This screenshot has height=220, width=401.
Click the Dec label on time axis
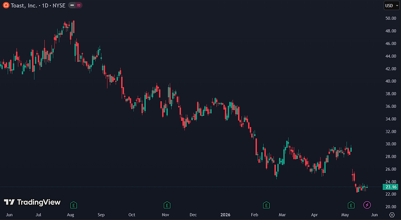pos(193,215)
